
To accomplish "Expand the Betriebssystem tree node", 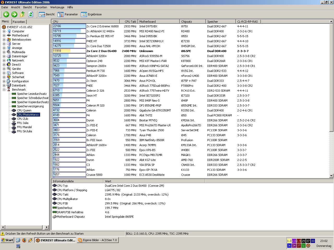I will coord(4,40).
